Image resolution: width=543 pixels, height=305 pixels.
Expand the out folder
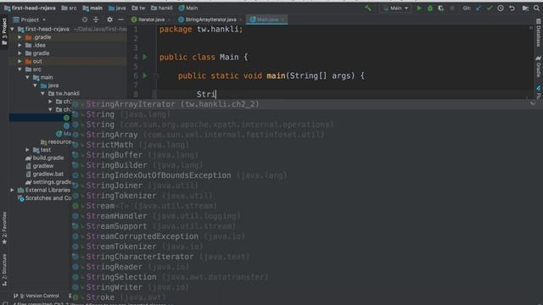coord(20,61)
